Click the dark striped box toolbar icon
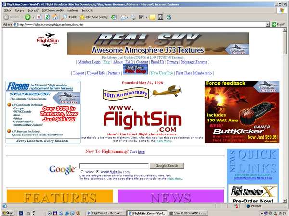289x216 pixels. click(x=160, y=17)
